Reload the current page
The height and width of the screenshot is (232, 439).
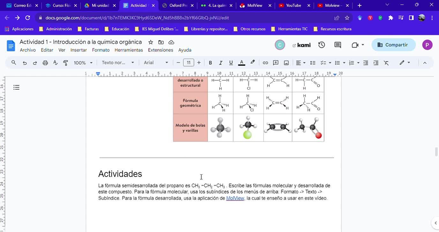click(x=28, y=18)
